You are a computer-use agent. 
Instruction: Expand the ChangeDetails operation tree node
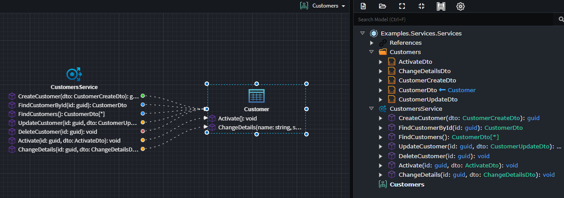(381, 175)
